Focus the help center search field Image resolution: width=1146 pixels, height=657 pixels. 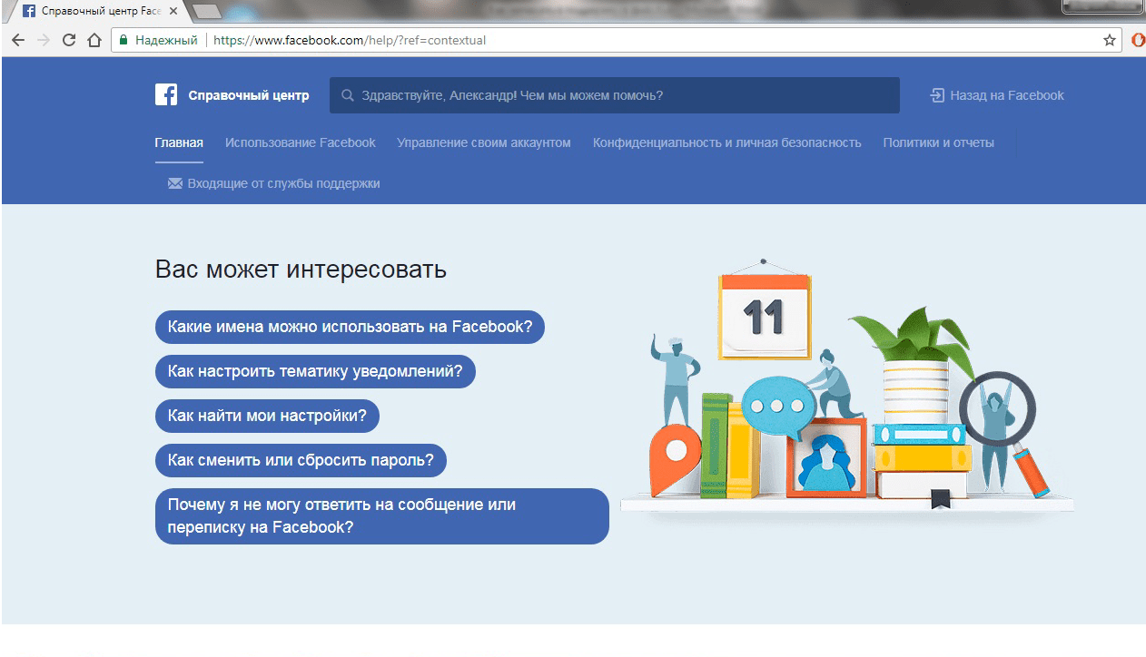(x=617, y=95)
